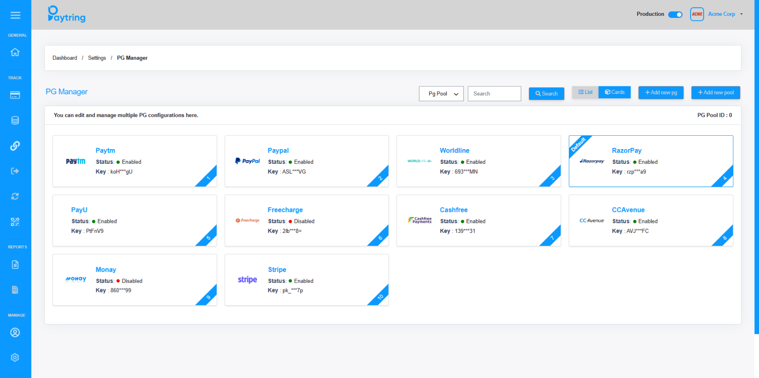Viewport: 759px width, 378px height.
Task: Click the Razorpay logo on its card
Action: [x=592, y=161]
